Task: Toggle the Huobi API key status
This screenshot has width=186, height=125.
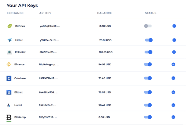Action: [x=148, y=105]
